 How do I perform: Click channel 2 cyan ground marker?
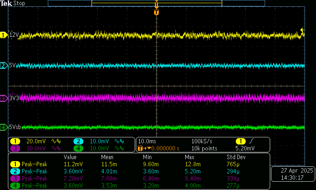[x=4, y=66]
